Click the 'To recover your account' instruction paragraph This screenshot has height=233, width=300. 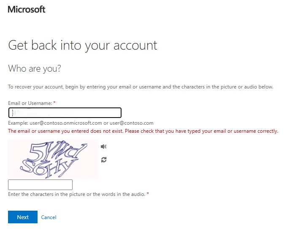(x=141, y=87)
